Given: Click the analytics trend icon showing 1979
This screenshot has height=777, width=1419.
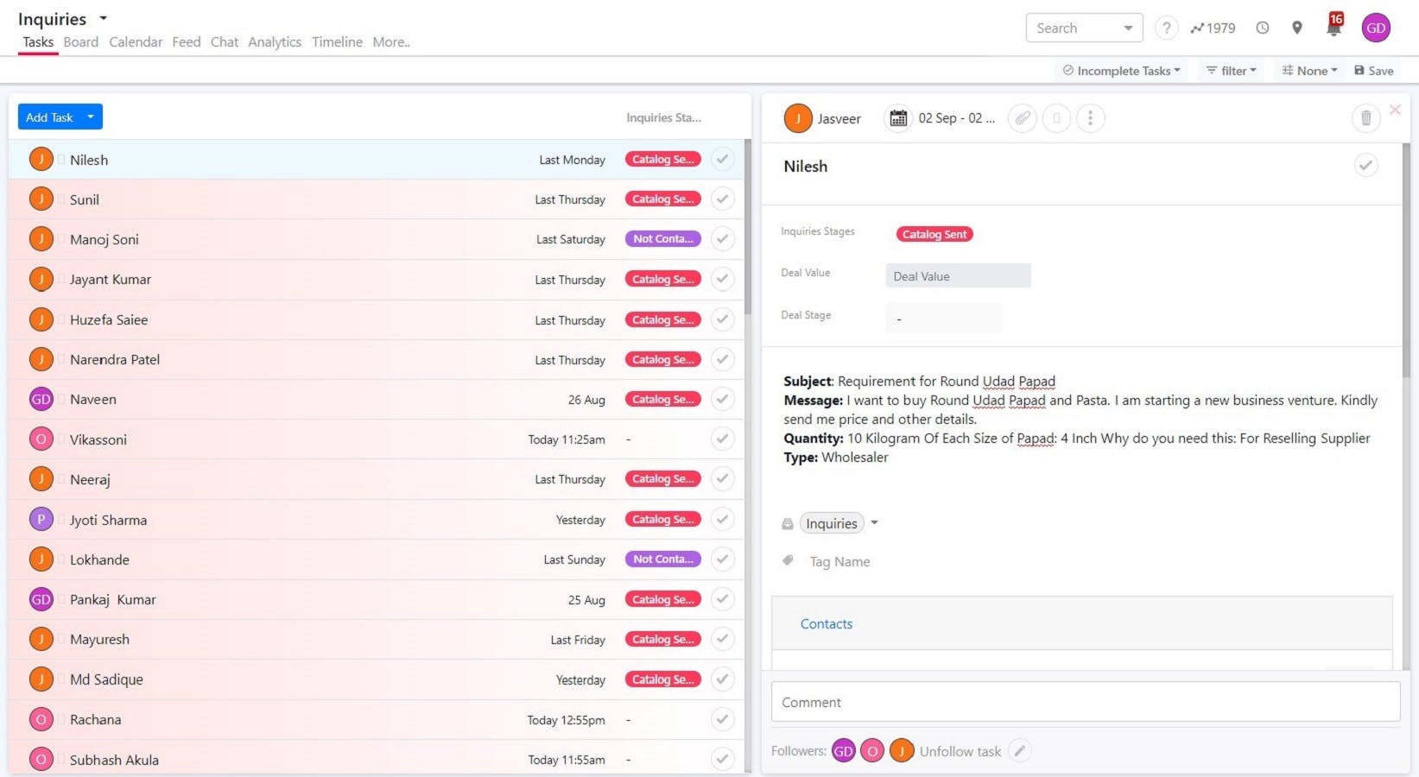Looking at the screenshot, I should (x=1213, y=28).
